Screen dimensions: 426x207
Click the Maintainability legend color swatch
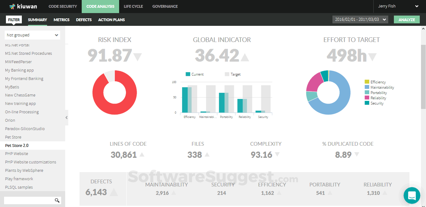pyautogui.click(x=367, y=87)
